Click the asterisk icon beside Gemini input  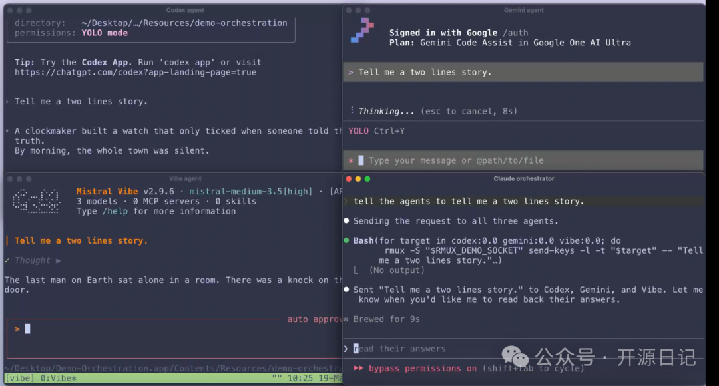click(351, 160)
